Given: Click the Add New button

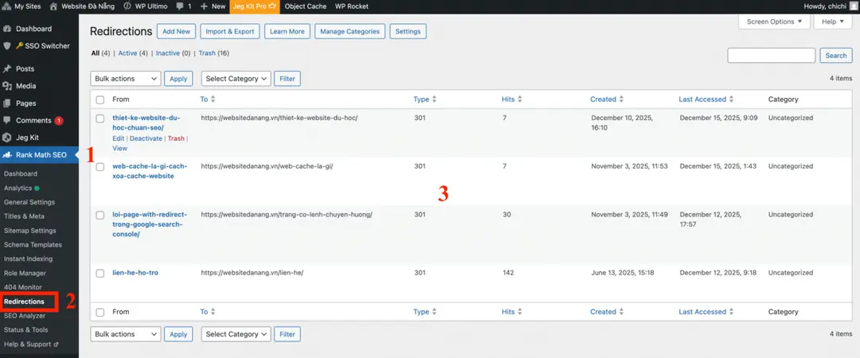Looking at the screenshot, I should point(176,31).
